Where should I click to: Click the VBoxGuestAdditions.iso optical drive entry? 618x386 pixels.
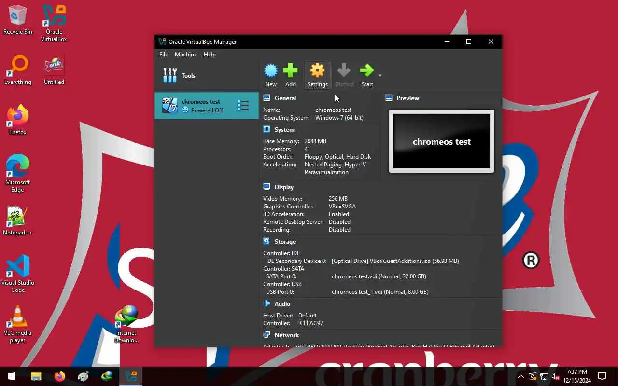point(395,261)
